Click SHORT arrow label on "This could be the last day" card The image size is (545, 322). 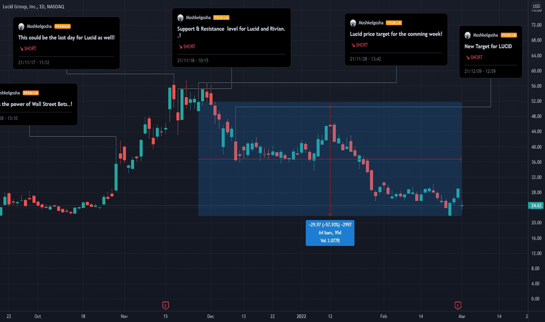click(27, 49)
